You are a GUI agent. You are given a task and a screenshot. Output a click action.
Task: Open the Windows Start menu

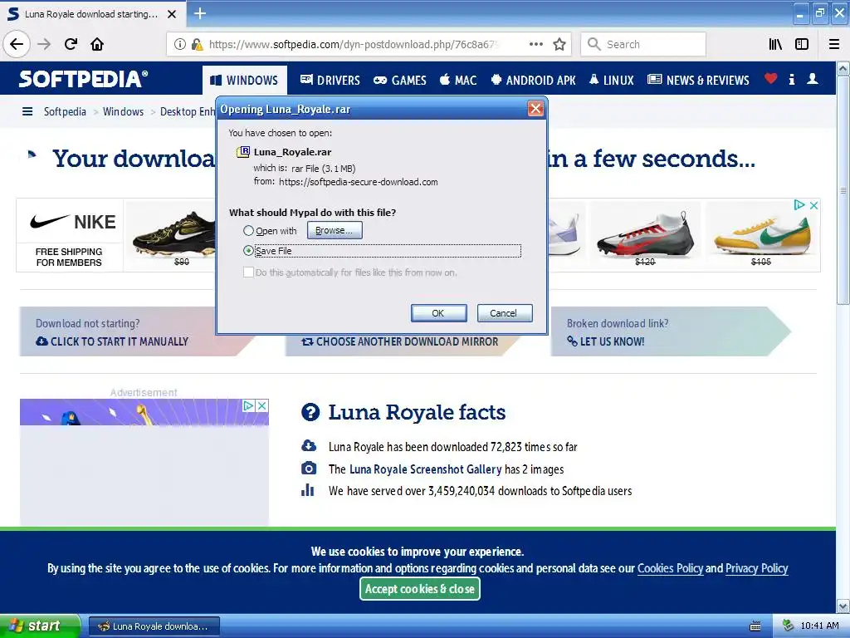coord(39,626)
